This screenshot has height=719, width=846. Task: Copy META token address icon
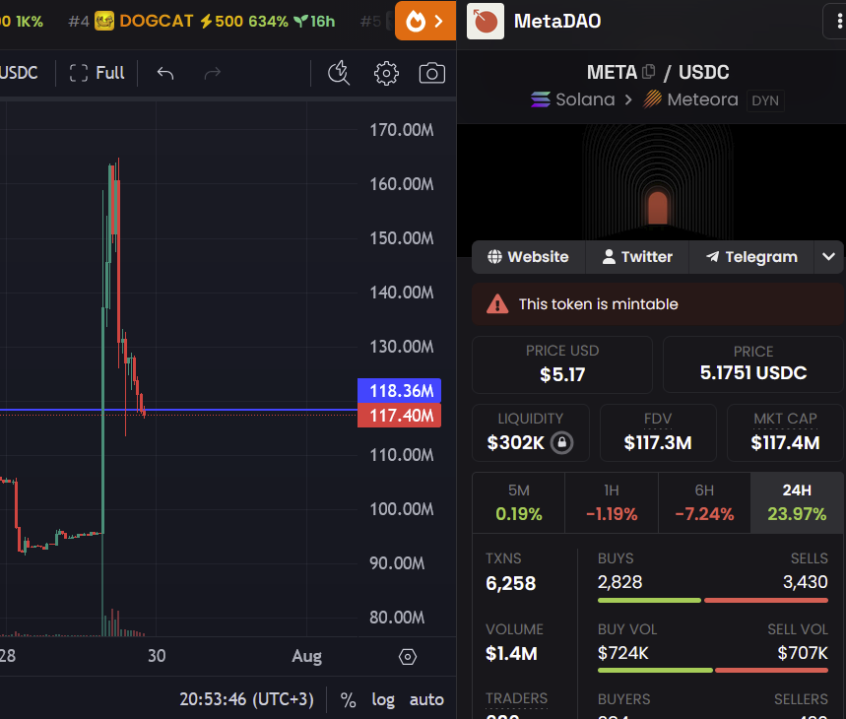[x=648, y=71]
